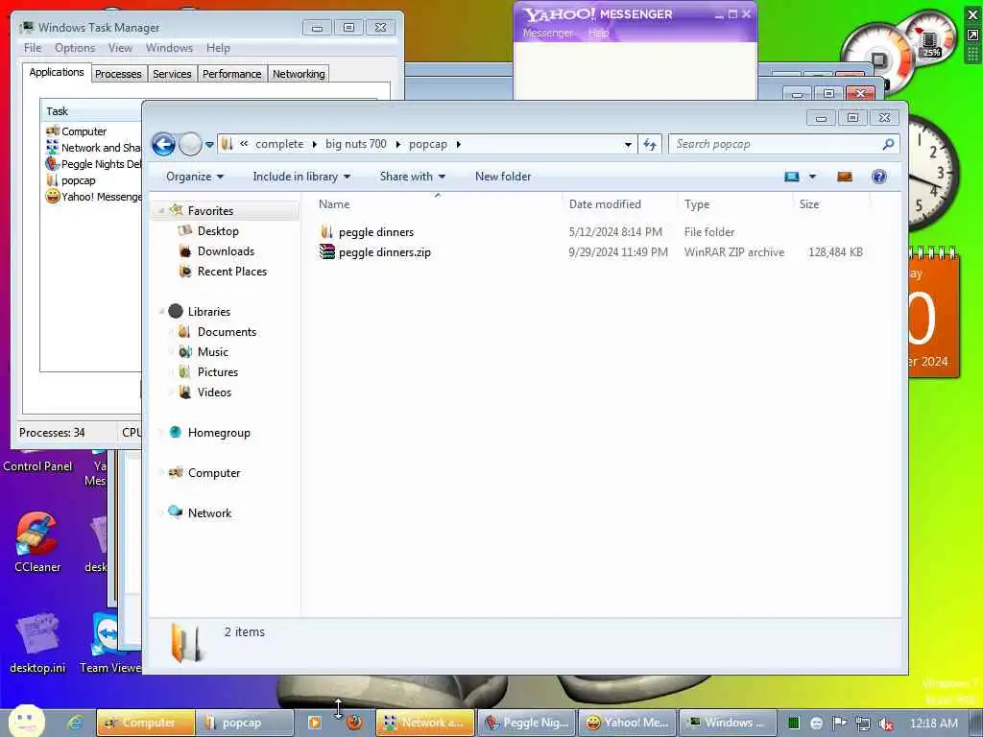
Task: Open Task Manager View menu
Action: pos(120,48)
